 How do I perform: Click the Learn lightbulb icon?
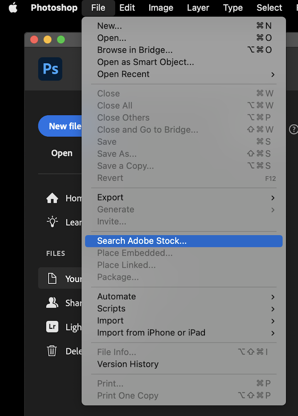coord(52,222)
